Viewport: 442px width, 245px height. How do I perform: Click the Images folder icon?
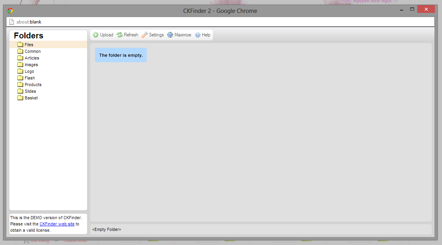tap(20, 65)
